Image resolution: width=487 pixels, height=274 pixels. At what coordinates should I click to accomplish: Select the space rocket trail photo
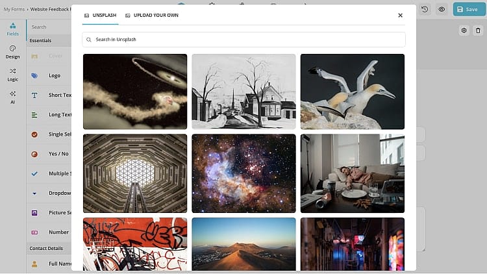(x=135, y=92)
